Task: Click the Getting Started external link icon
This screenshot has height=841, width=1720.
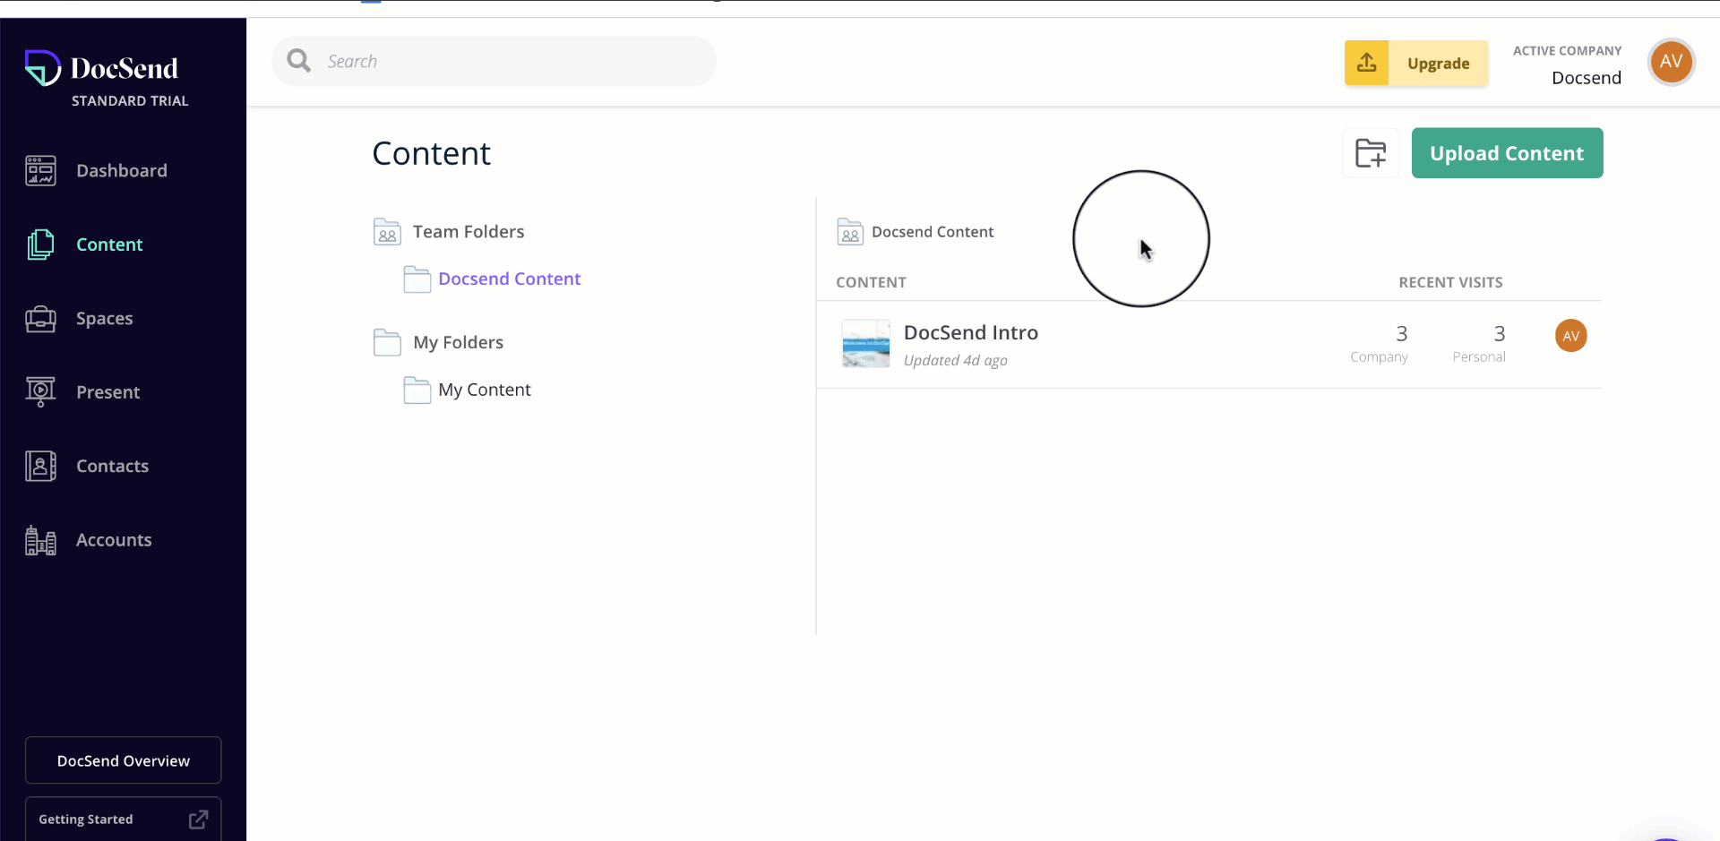Action: (199, 820)
